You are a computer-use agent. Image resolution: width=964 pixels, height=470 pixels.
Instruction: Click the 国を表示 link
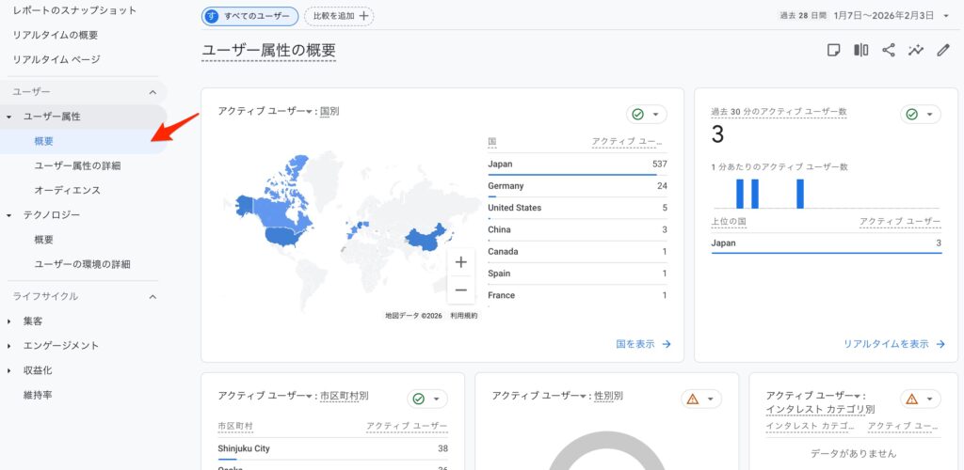643,344
